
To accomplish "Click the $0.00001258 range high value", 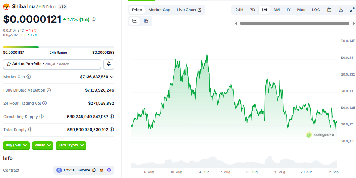I will click(x=103, y=53).
